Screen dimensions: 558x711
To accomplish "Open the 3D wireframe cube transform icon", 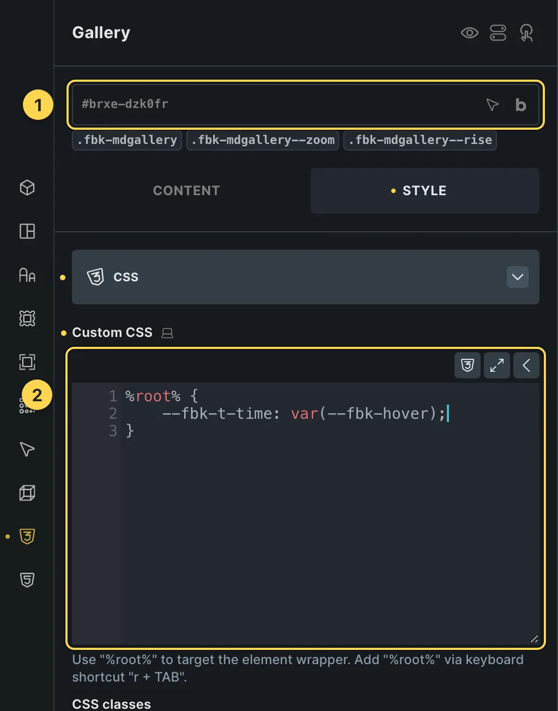I will tap(27, 493).
